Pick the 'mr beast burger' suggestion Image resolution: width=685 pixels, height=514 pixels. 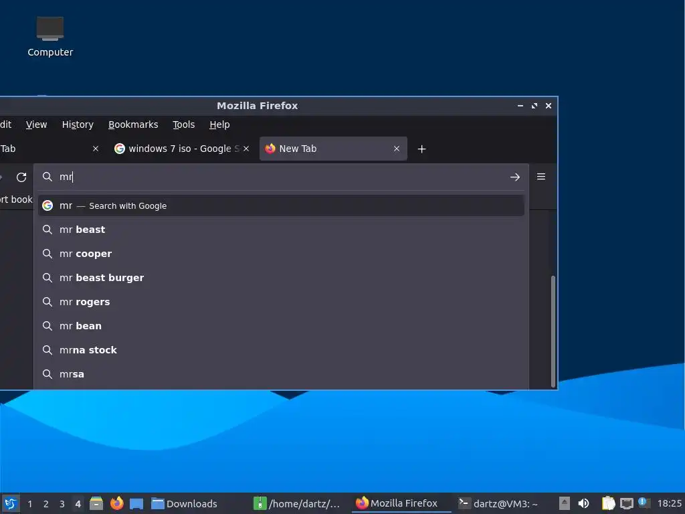[282, 278]
